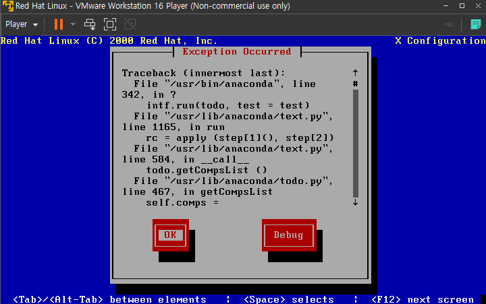Image resolution: width=486 pixels, height=304 pixels.
Task: Open the VMware notes message icon
Action: (475, 24)
